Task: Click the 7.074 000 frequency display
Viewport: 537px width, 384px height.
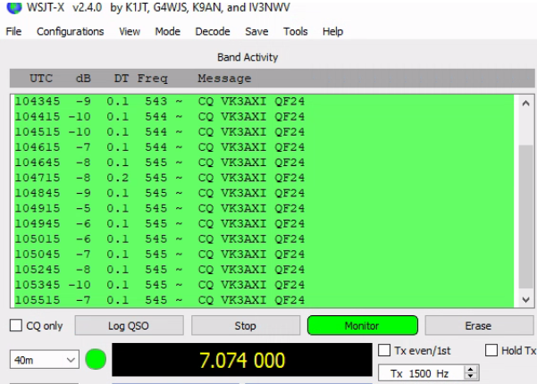Action: [x=243, y=363]
